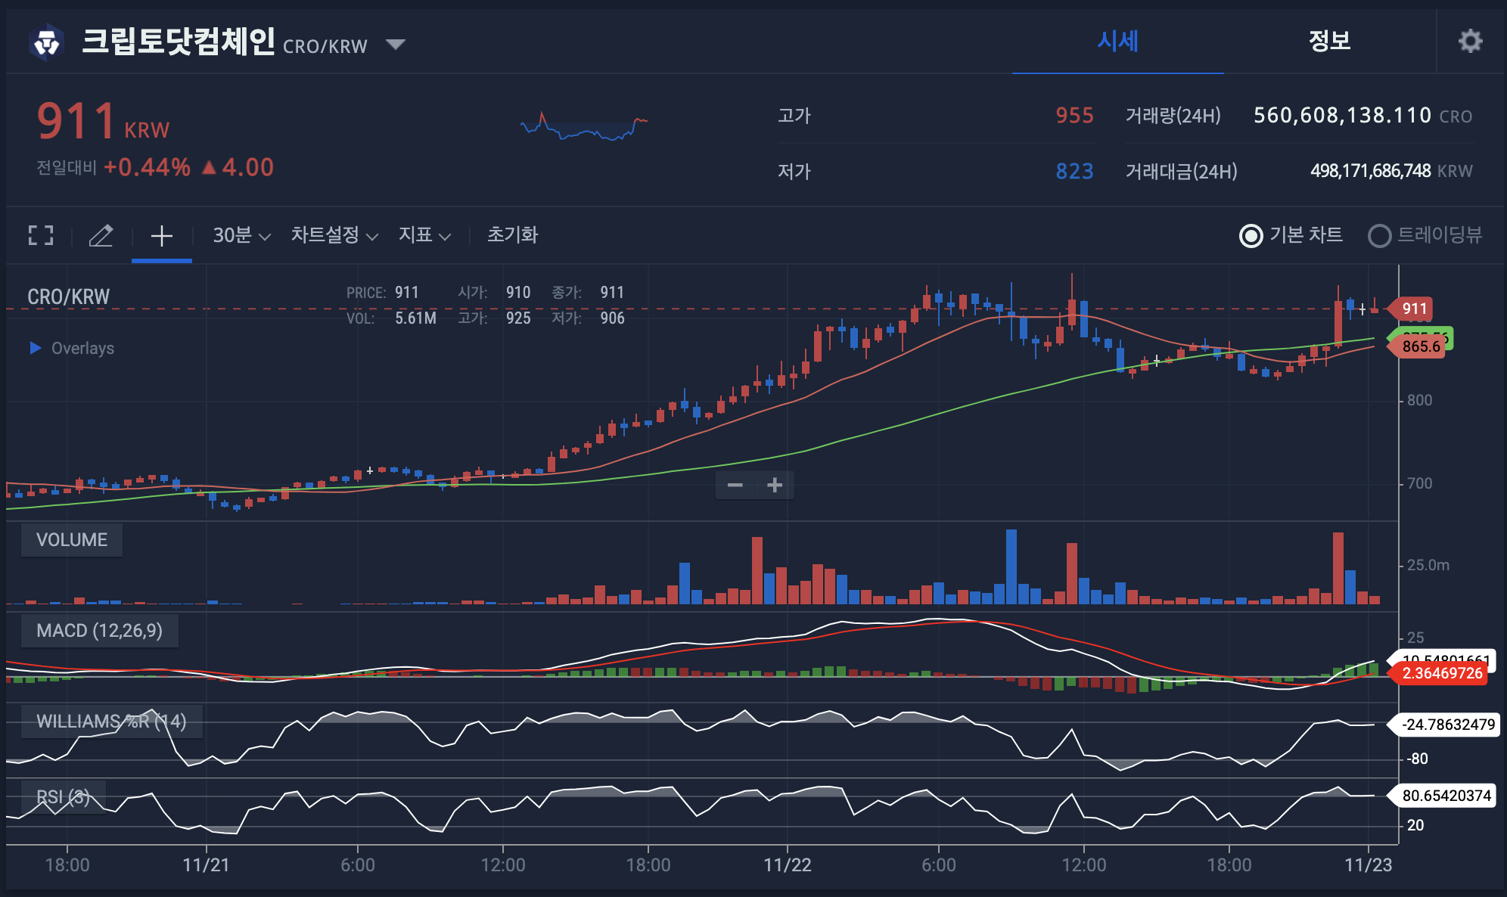This screenshot has width=1507, height=897.
Task: Click the MACD (12,26,9) indicator label
Action: click(x=99, y=631)
